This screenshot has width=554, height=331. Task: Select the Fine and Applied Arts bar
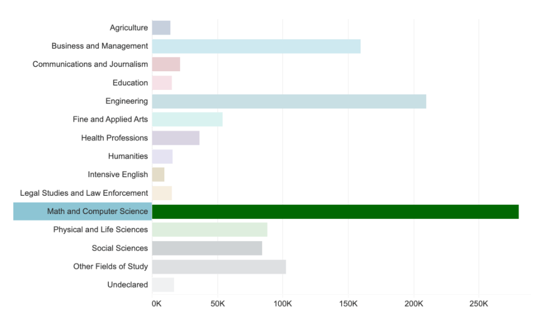(187, 120)
